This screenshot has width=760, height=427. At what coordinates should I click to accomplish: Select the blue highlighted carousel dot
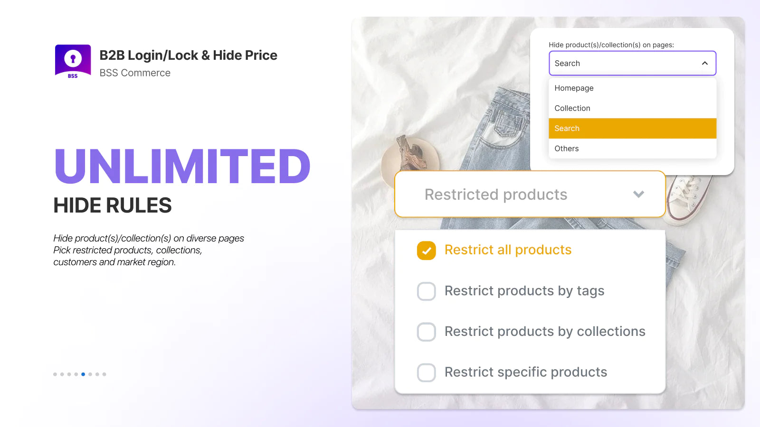click(83, 373)
